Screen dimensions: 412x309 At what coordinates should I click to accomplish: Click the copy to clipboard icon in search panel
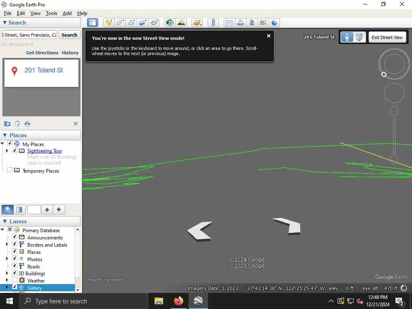point(17,124)
